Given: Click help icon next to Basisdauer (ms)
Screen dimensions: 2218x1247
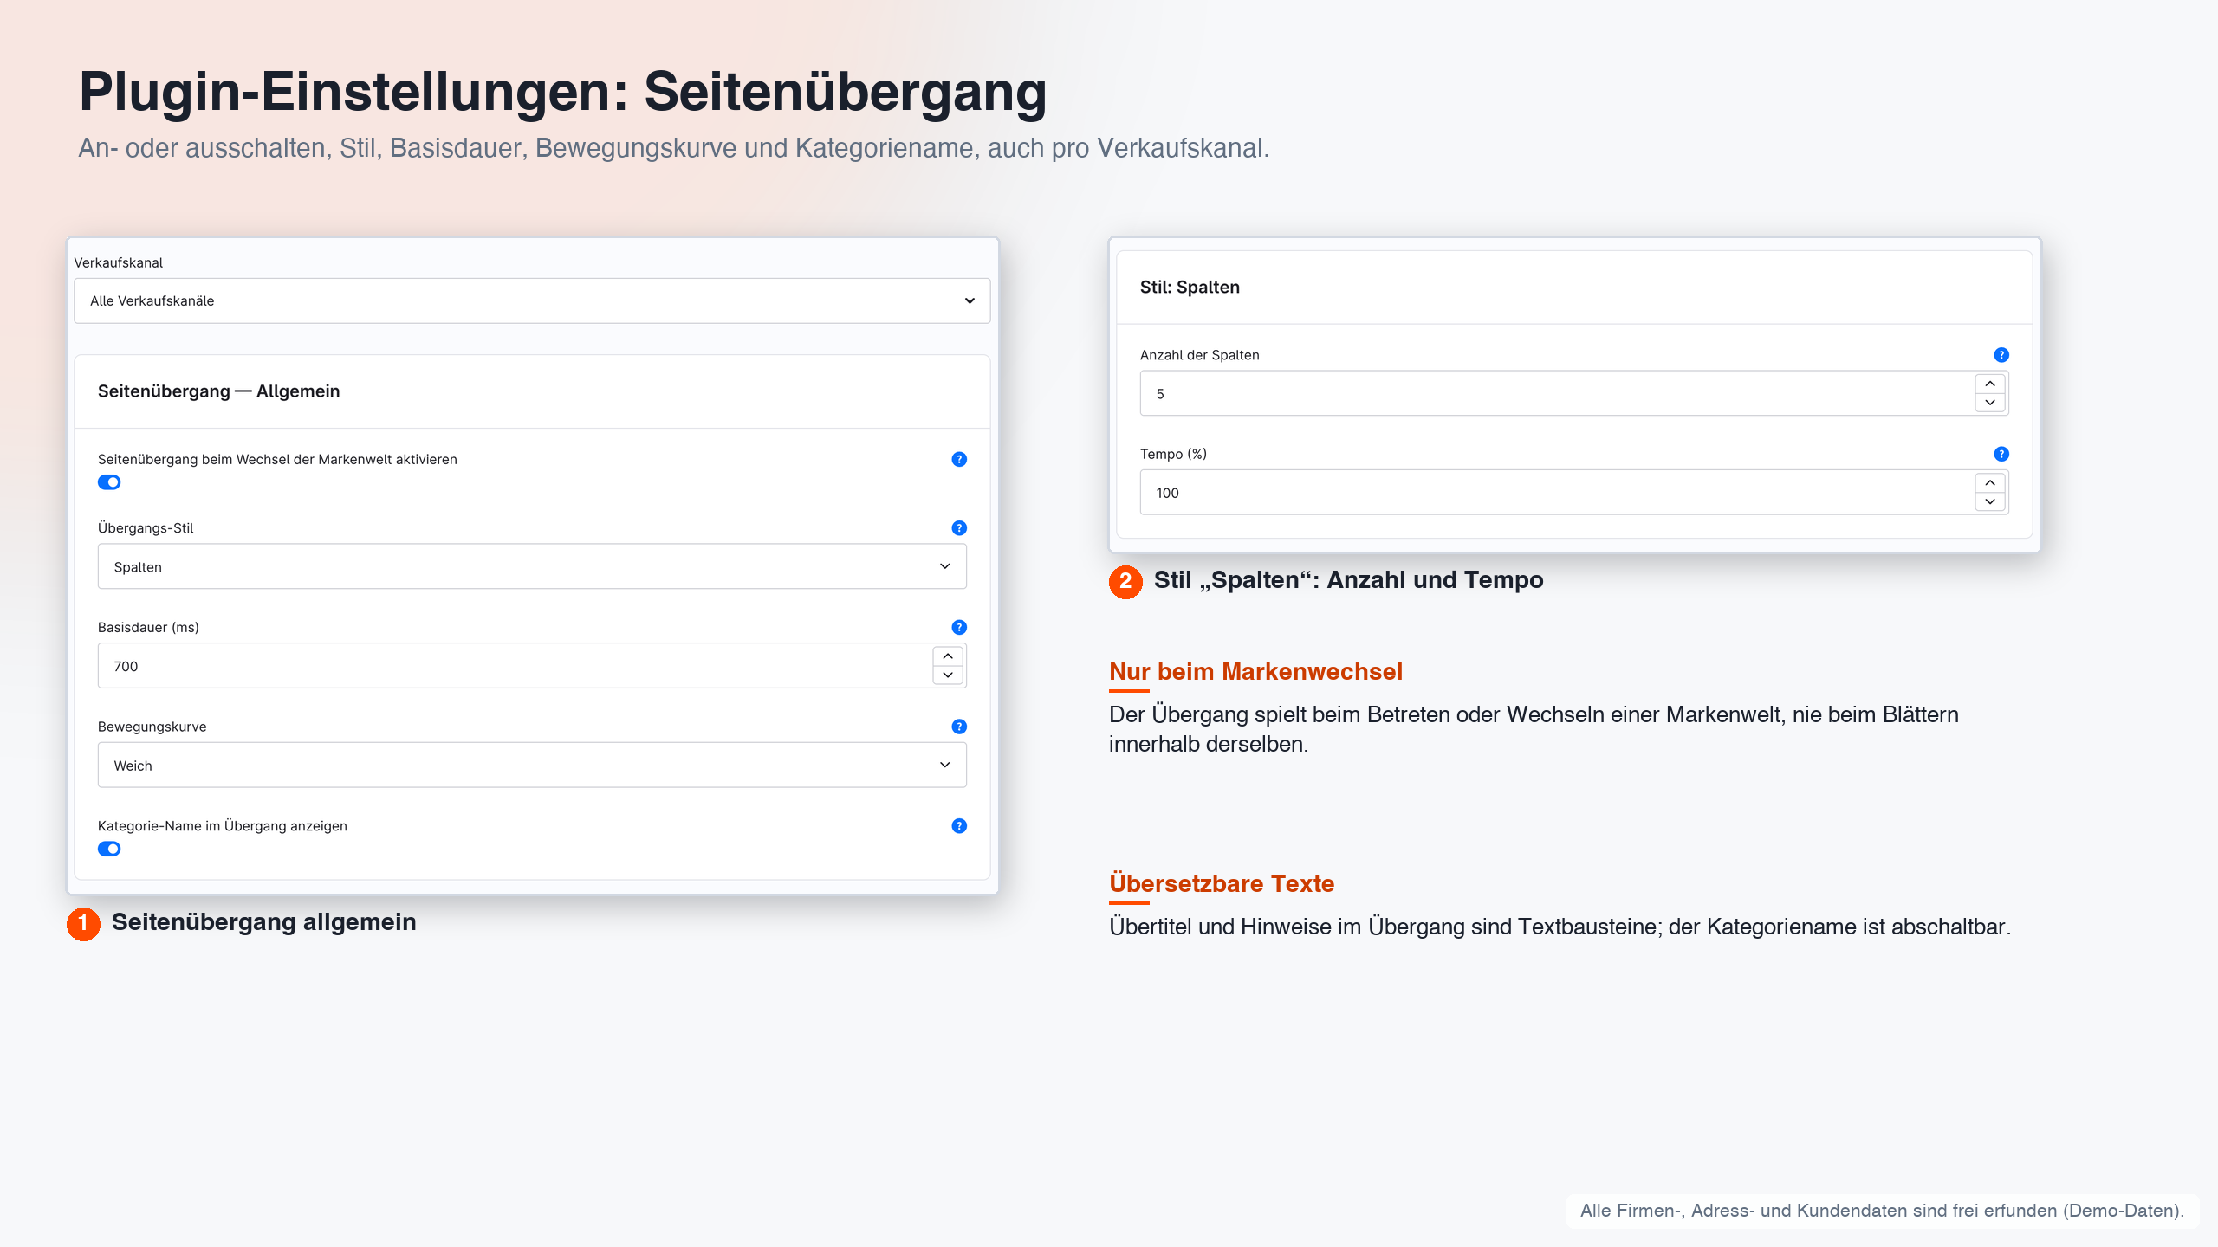Looking at the screenshot, I should [x=959, y=627].
